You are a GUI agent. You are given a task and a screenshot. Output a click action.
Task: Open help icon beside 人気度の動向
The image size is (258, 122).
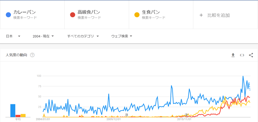pyautogui.click(x=32, y=55)
